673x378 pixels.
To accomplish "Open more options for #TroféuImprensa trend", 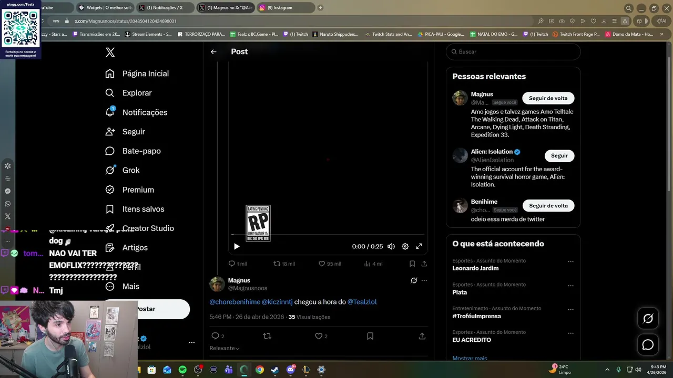I will pos(570,309).
